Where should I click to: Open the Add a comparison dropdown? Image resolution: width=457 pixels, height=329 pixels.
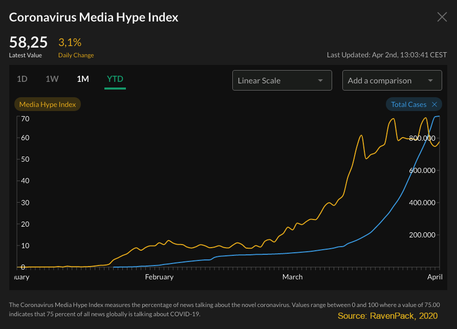(x=392, y=80)
